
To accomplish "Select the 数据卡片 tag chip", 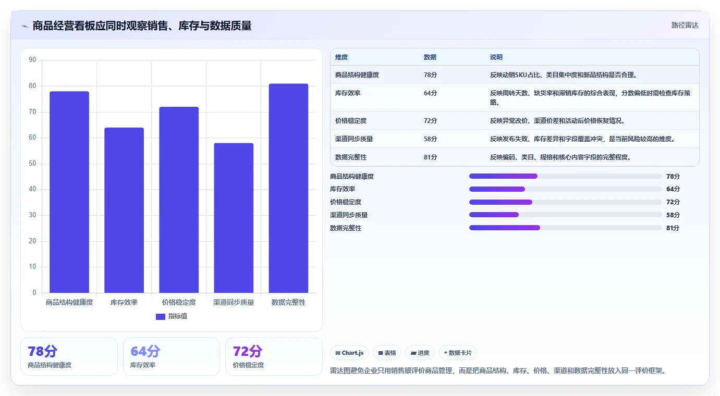I will 458,353.
